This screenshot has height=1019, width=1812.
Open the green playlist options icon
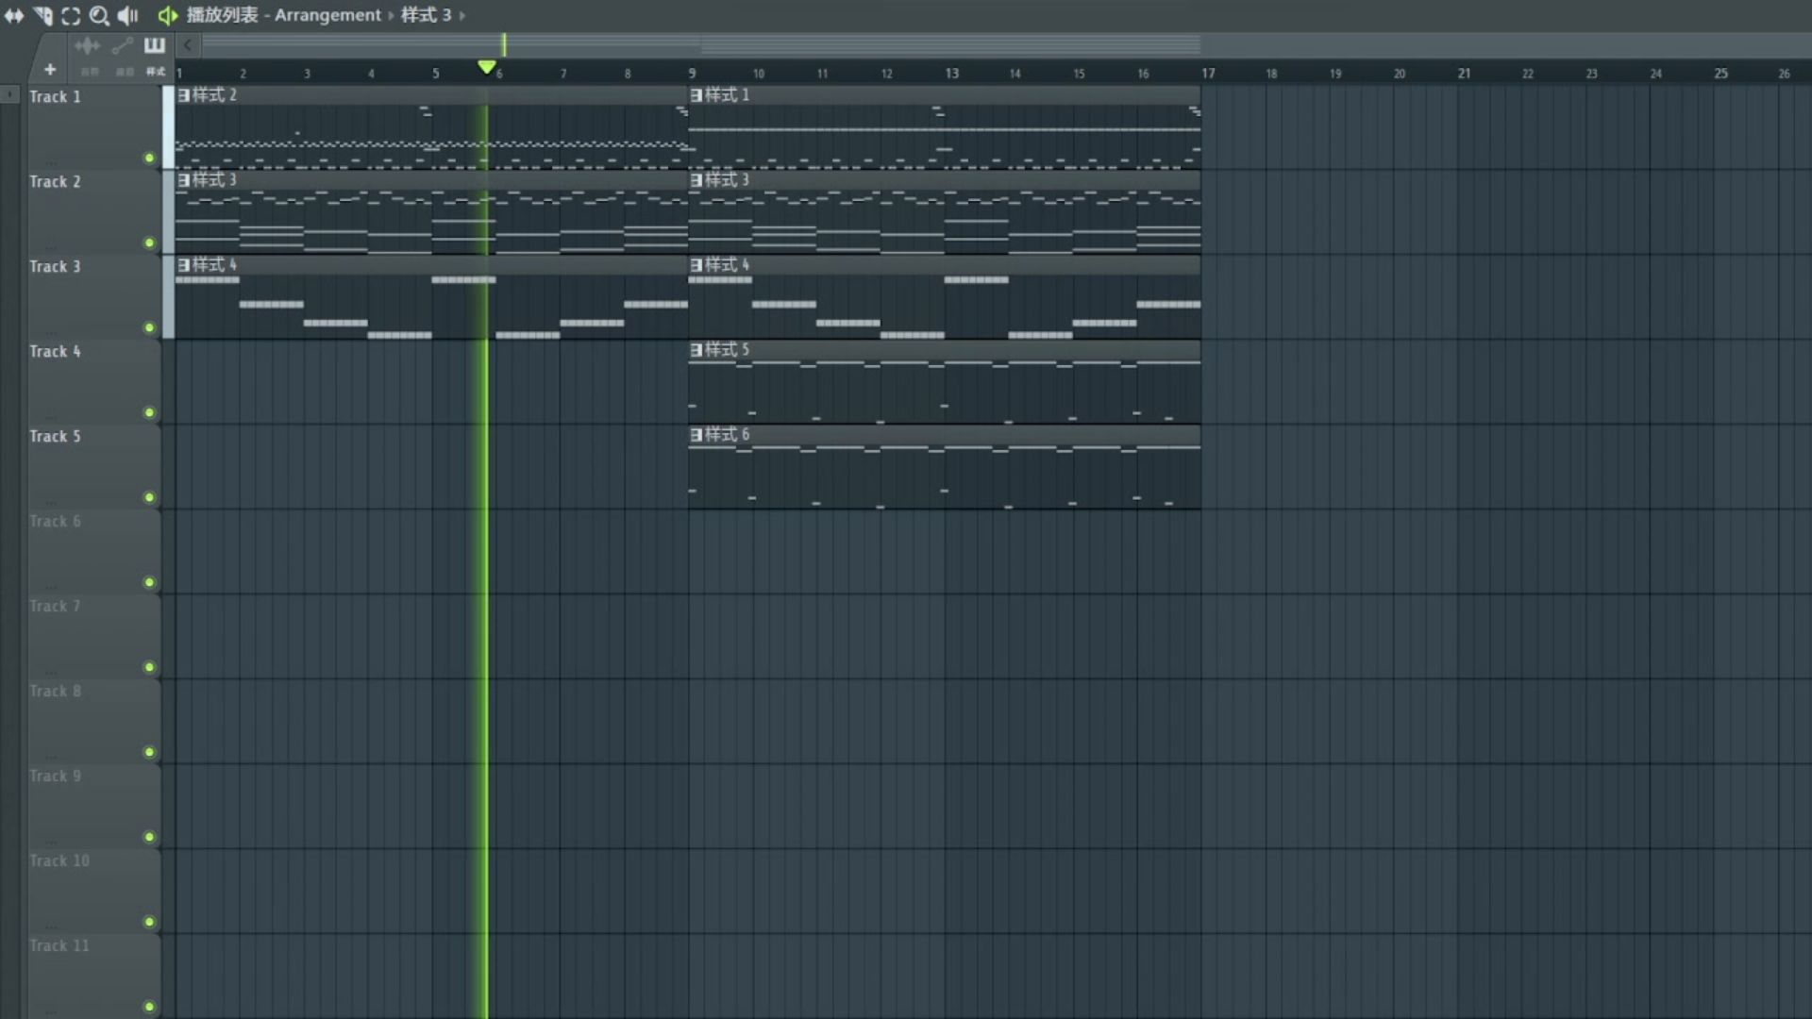point(167,15)
